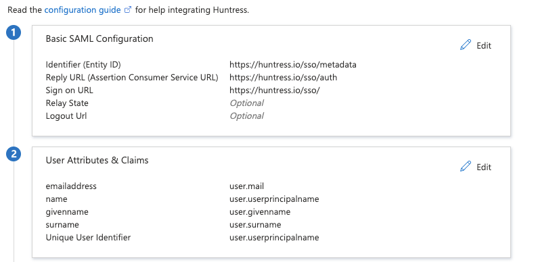Select user.userprincipalname for Unique User Identifier
Screen dimensions: 536x262
(x=274, y=238)
